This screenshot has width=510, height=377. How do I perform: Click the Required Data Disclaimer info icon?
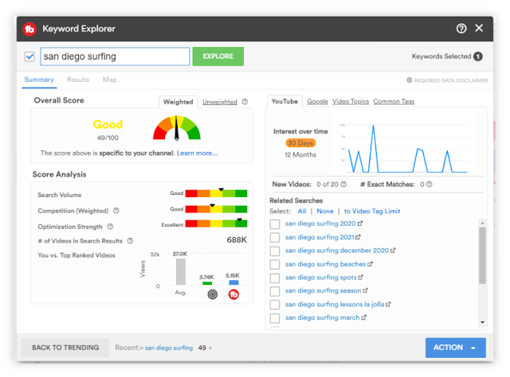[409, 80]
